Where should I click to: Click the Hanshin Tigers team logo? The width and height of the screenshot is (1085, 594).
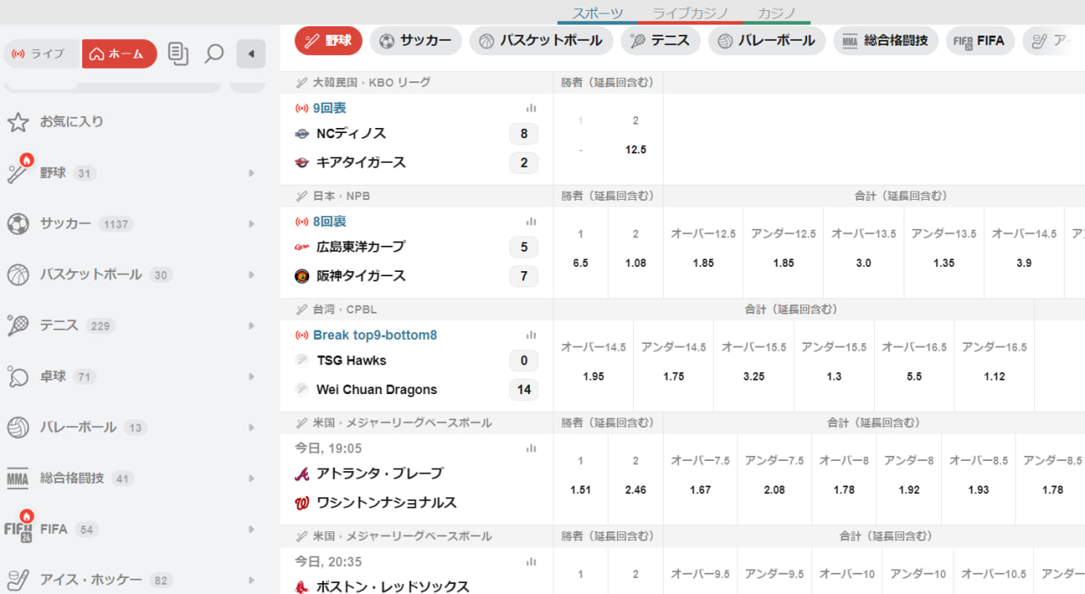coord(302,275)
